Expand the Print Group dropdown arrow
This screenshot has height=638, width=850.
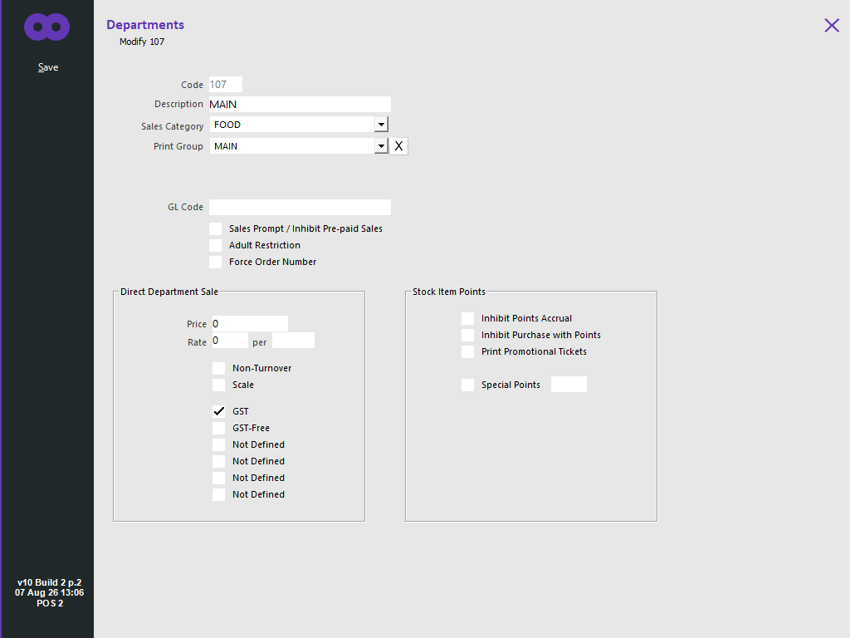click(381, 146)
